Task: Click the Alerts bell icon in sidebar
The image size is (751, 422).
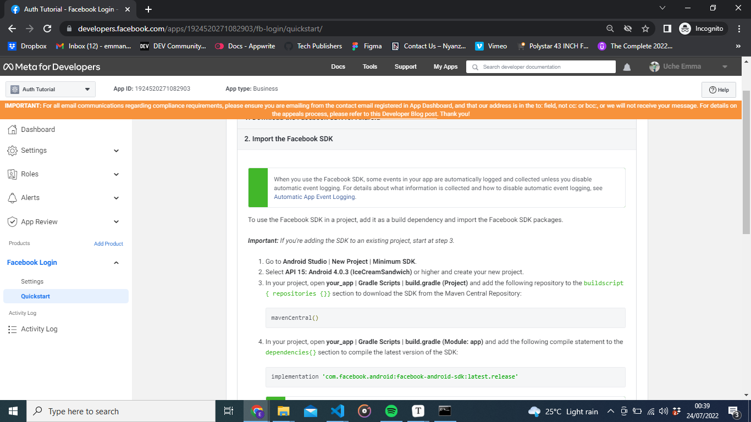Action: [x=12, y=198]
